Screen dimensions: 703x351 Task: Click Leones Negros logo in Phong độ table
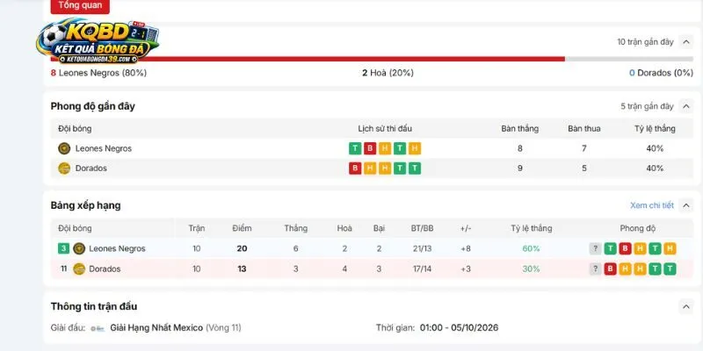click(64, 148)
